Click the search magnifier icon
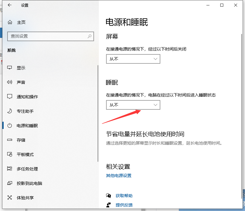The height and width of the screenshot is (211, 245). coord(90,36)
